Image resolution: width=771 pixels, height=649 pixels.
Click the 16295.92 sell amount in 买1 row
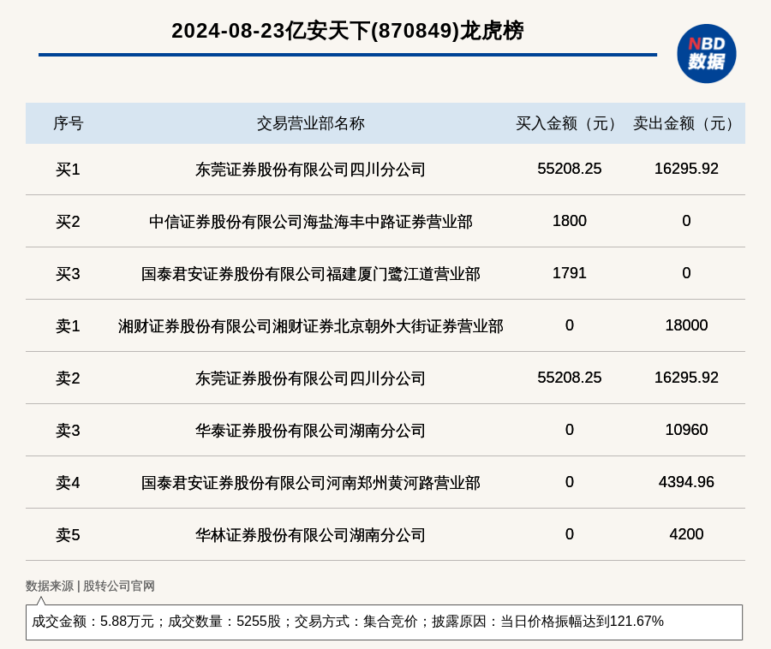(686, 169)
